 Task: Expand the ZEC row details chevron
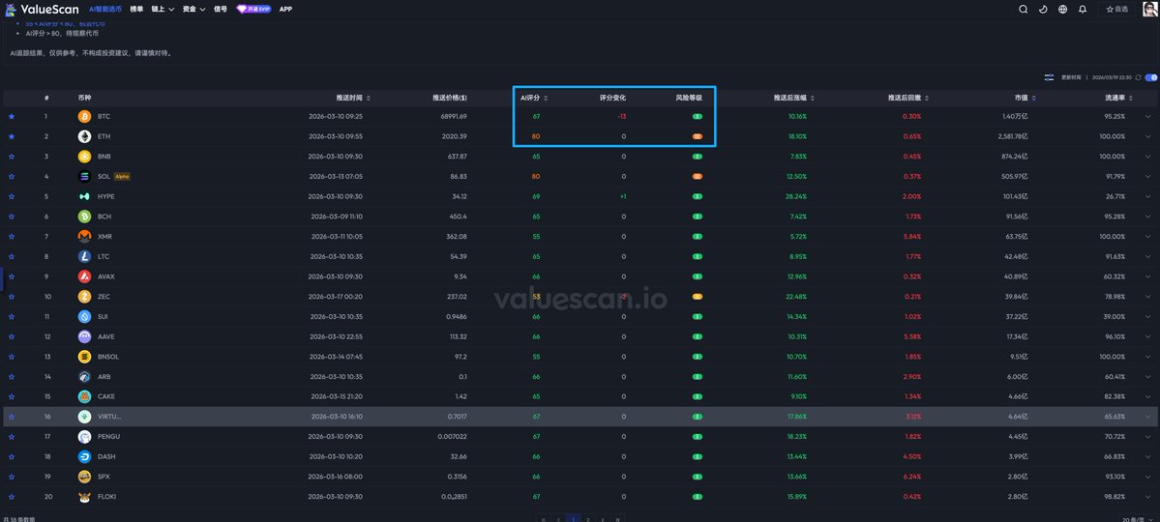click(x=1148, y=296)
